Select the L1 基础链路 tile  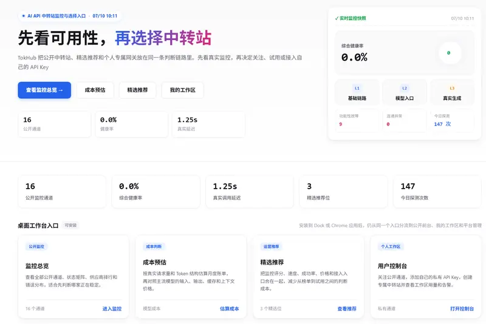point(357,92)
